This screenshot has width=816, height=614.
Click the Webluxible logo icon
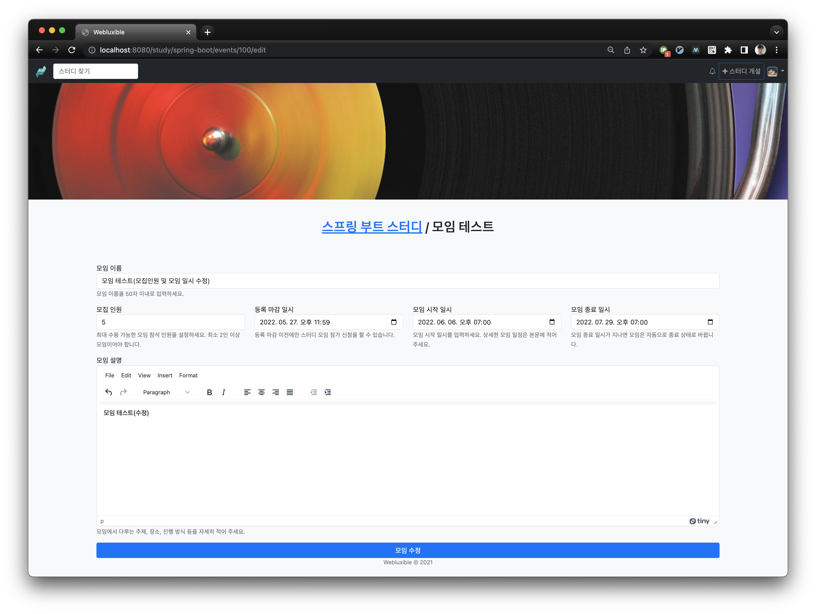pos(41,71)
